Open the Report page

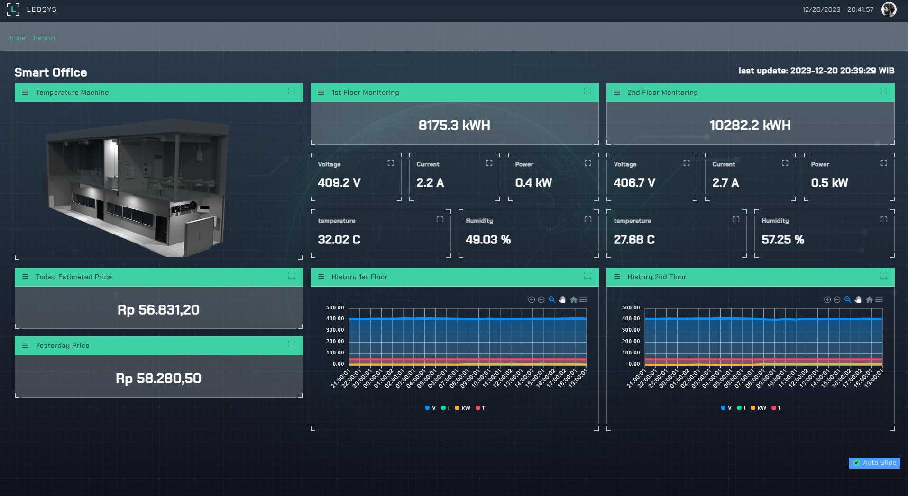pos(45,38)
